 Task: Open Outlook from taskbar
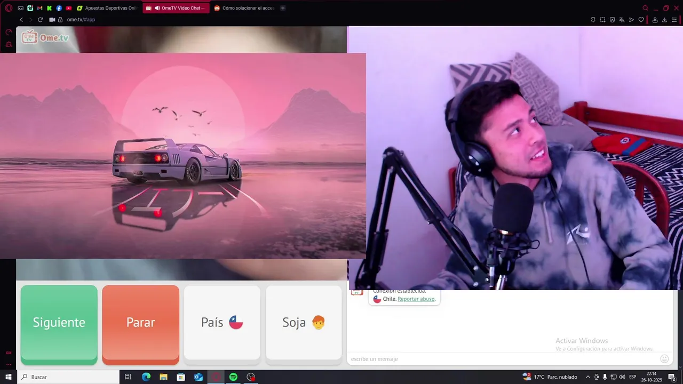point(198,377)
